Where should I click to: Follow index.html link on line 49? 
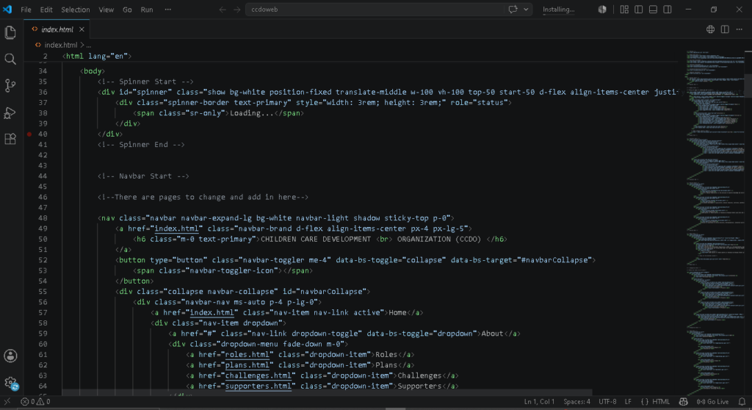(x=176, y=229)
